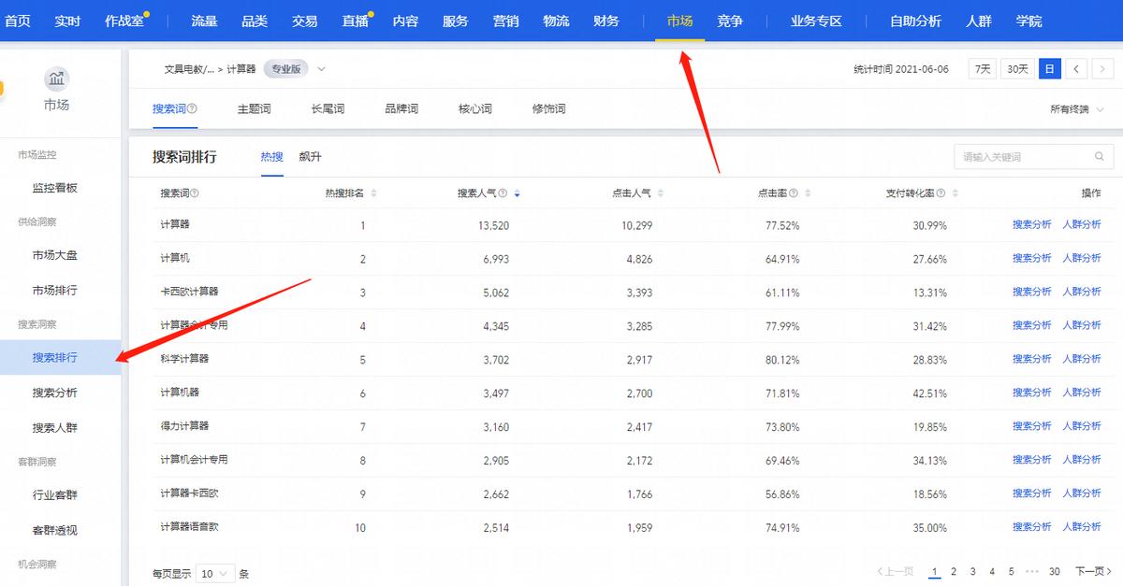Open 人群分析 for the 计算机 keyword row

pos(1084,258)
